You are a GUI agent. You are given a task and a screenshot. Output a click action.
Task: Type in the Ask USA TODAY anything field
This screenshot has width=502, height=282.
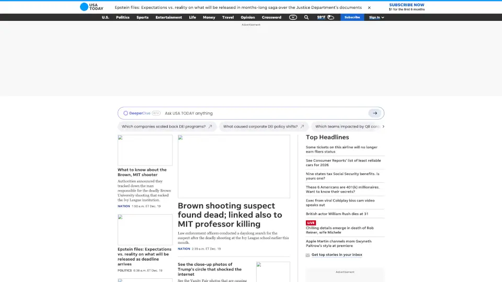point(261,113)
